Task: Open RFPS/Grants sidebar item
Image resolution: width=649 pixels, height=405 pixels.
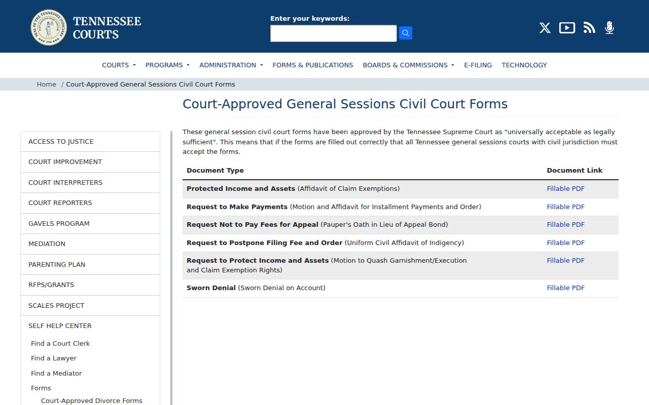Action: point(90,285)
